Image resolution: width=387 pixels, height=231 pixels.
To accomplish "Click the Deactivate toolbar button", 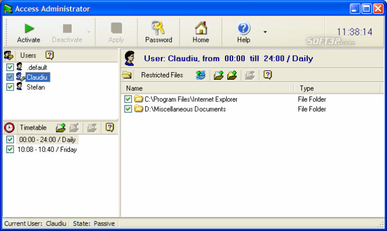I will (x=67, y=33).
